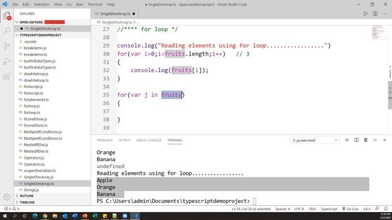Image resolution: width=392 pixels, height=220 pixels.
Task: Select TypeScript language mode in status bar
Action: click(329, 209)
